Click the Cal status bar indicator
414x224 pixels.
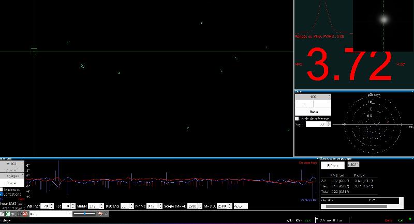(401, 220)
